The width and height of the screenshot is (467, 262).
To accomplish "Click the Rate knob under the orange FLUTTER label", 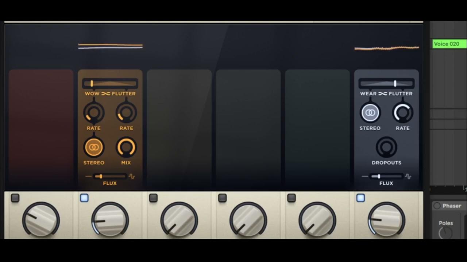I will (x=126, y=113).
